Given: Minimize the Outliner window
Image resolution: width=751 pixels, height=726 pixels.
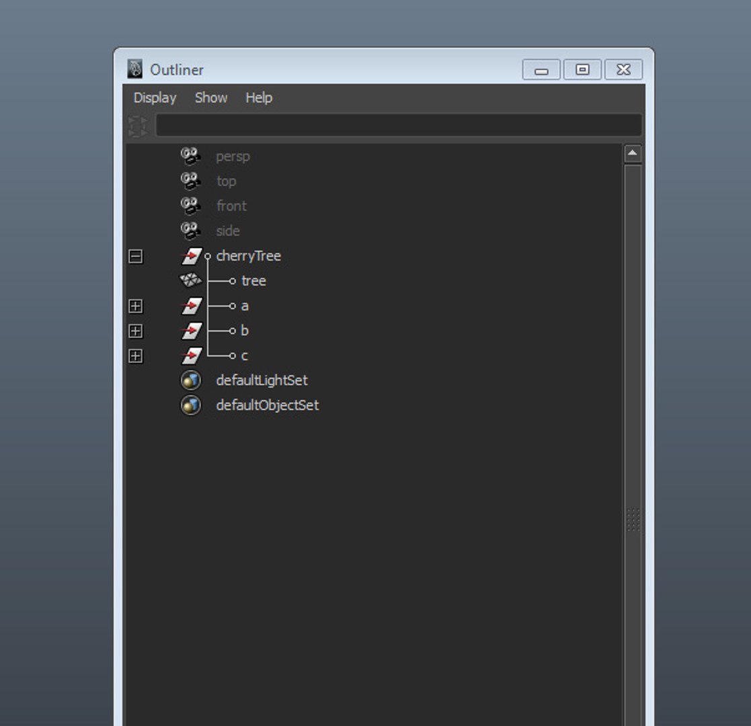Looking at the screenshot, I should (541, 70).
